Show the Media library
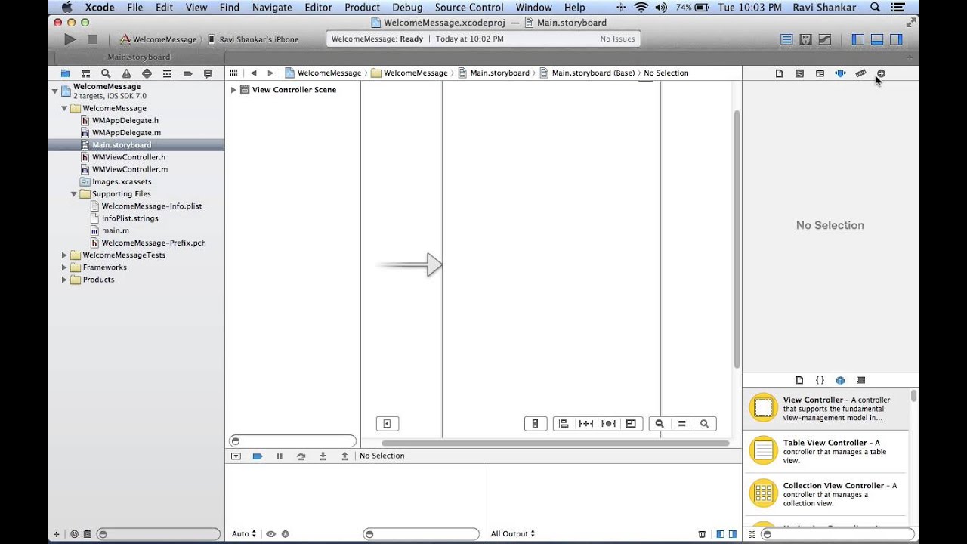The height and width of the screenshot is (544, 967). point(860,380)
